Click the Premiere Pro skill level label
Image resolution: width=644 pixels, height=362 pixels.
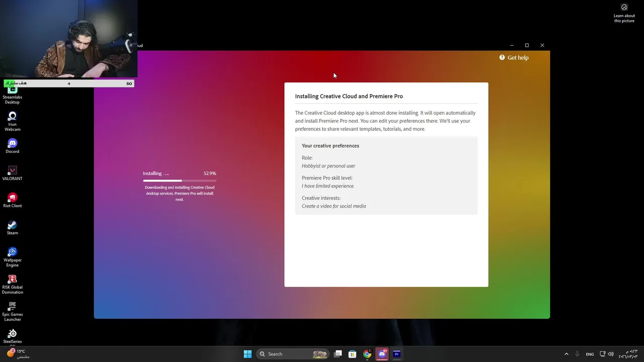(x=327, y=178)
